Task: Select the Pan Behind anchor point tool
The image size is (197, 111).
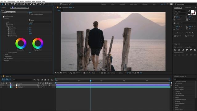Action: click(18, 4)
